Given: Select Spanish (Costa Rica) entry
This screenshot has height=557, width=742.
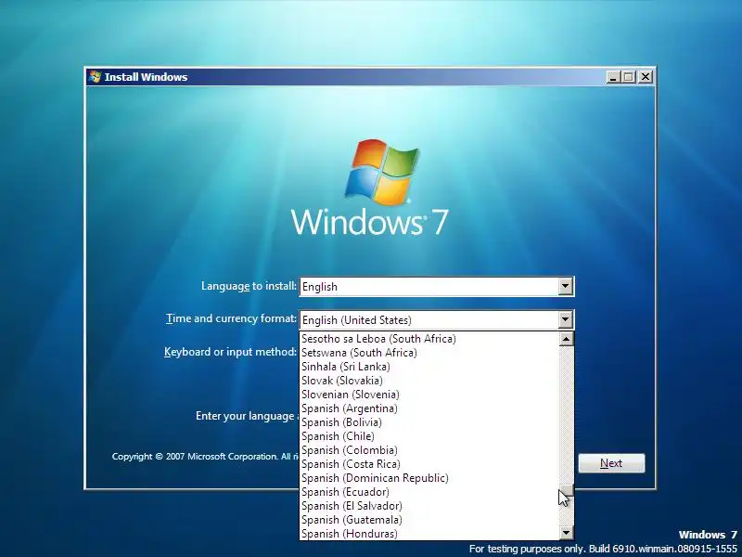Looking at the screenshot, I should (x=429, y=464).
